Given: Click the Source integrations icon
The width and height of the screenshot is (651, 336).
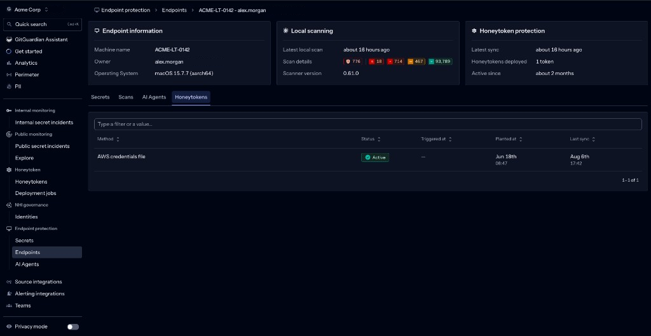Looking at the screenshot, I should pyautogui.click(x=9, y=281).
